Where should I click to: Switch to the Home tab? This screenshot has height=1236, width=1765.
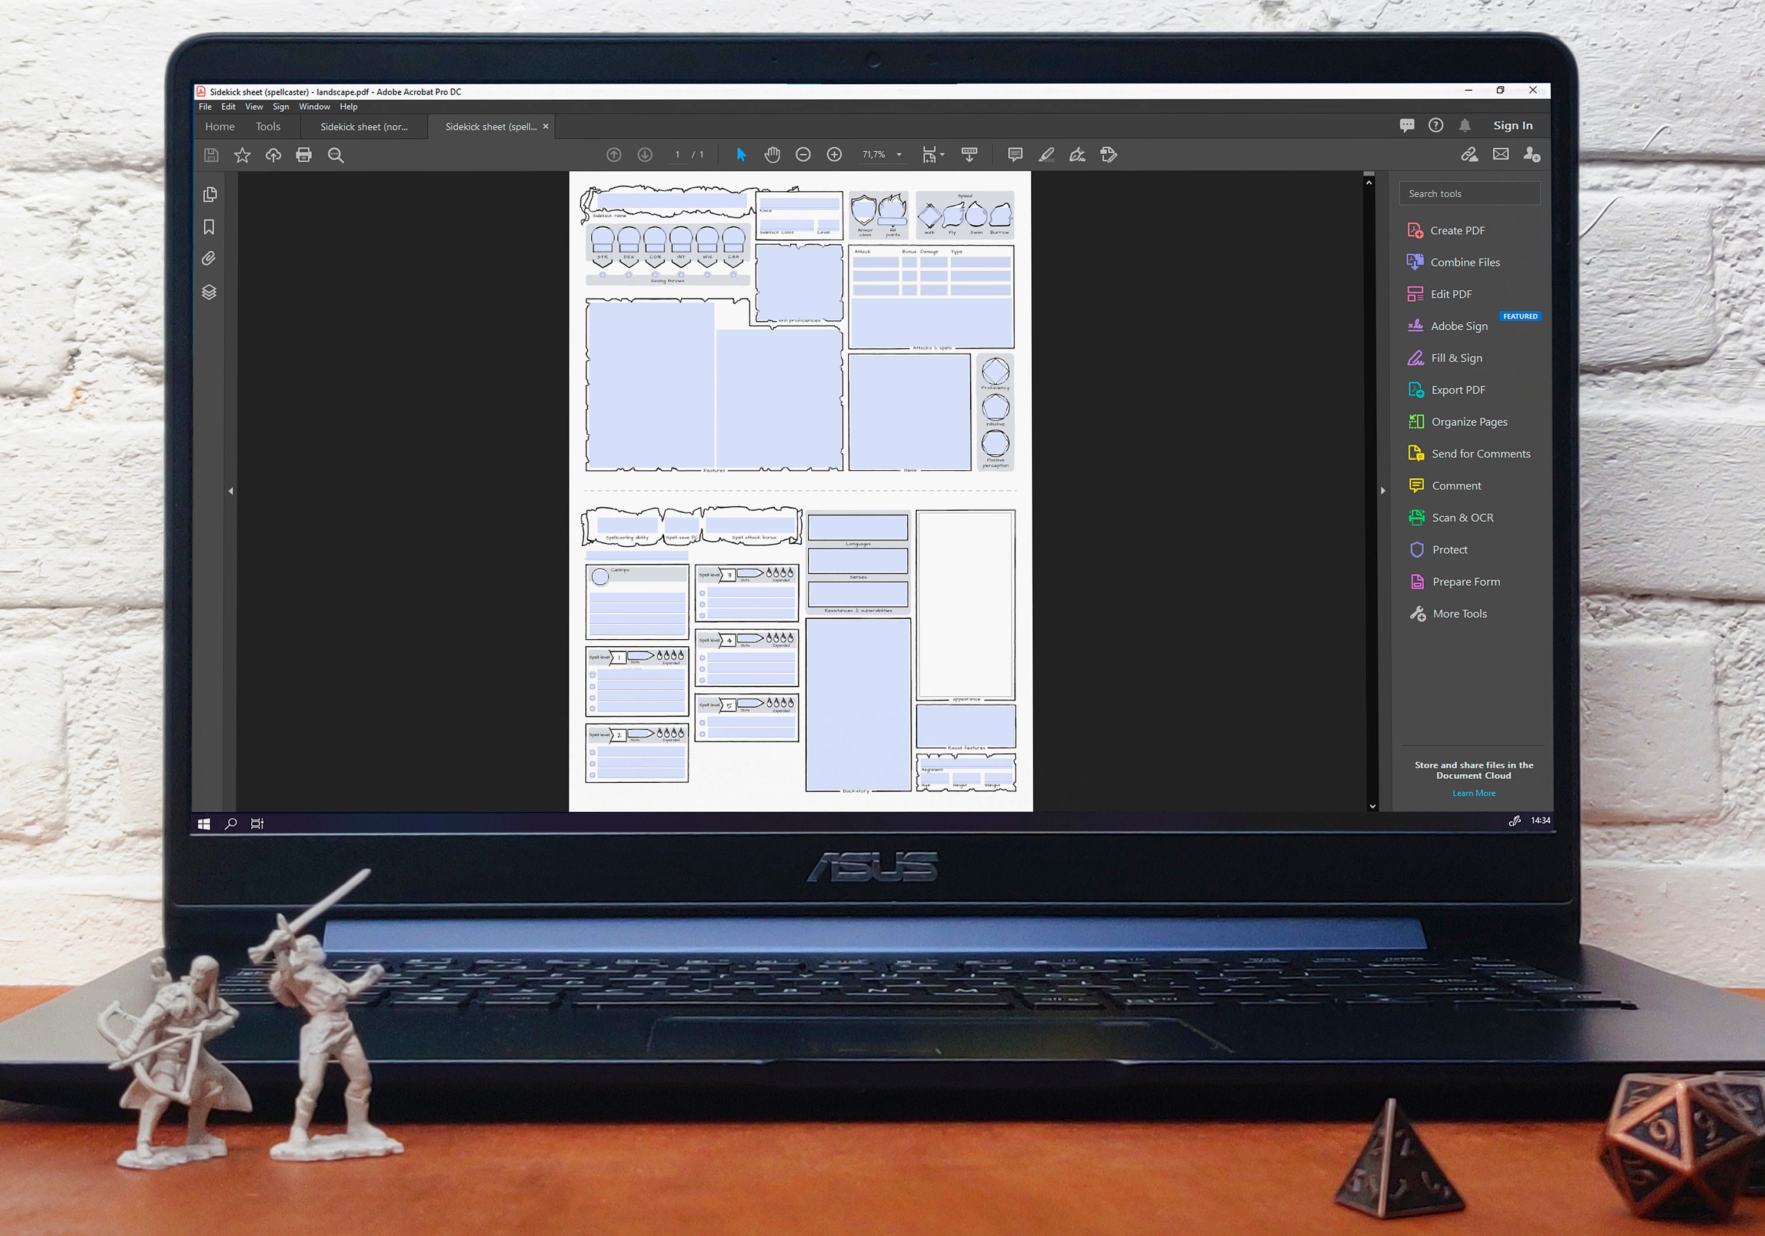[x=220, y=126]
